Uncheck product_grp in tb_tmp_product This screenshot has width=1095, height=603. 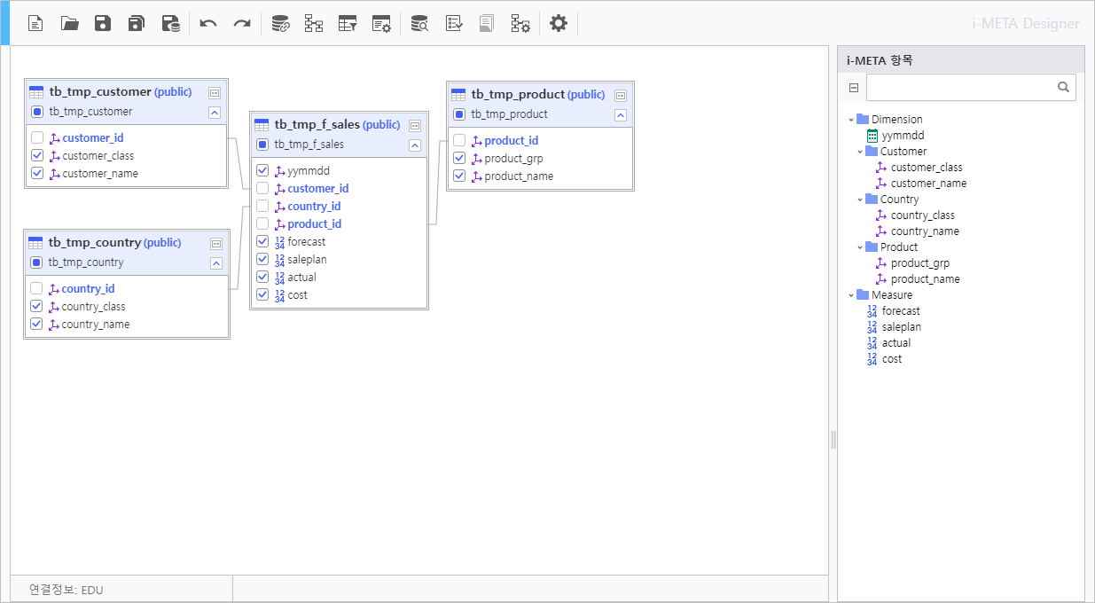459,158
